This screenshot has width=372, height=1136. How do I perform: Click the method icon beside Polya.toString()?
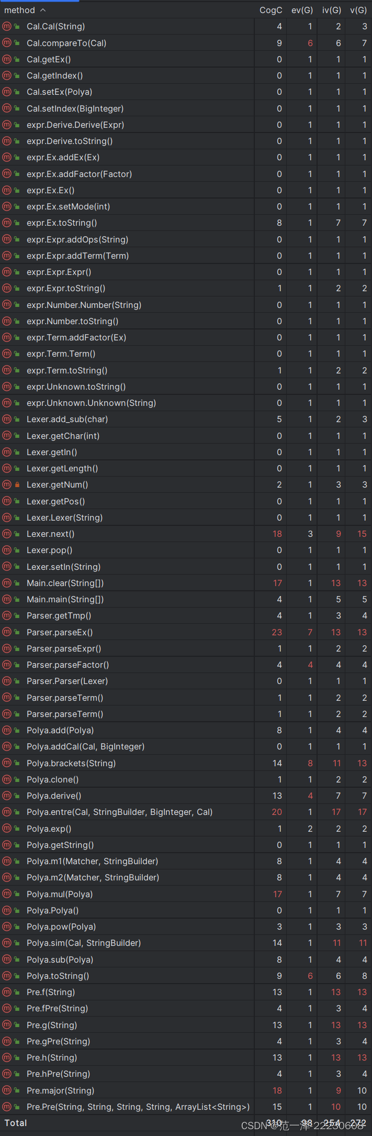(x=7, y=976)
